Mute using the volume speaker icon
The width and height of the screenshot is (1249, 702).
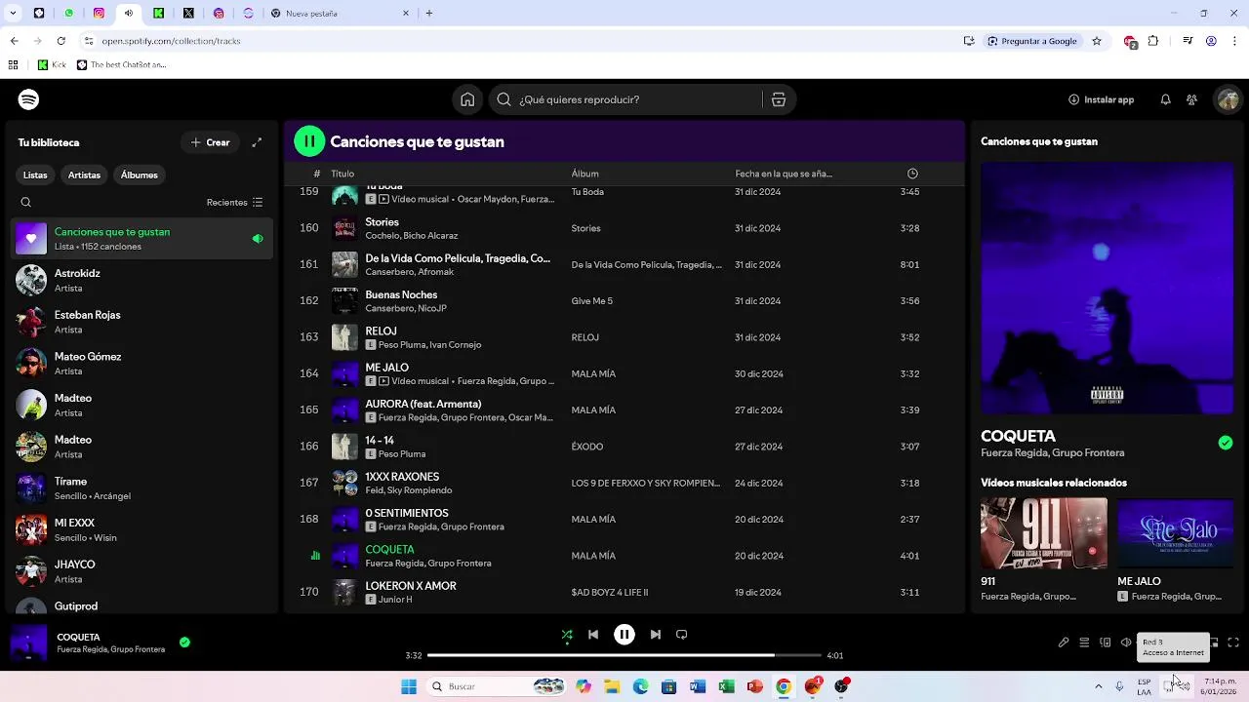pyautogui.click(x=1126, y=643)
